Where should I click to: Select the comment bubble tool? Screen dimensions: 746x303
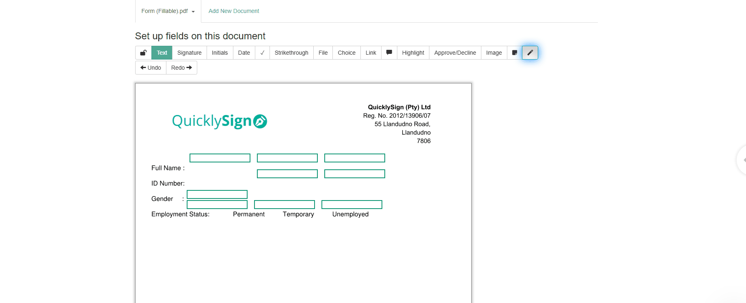[389, 53]
